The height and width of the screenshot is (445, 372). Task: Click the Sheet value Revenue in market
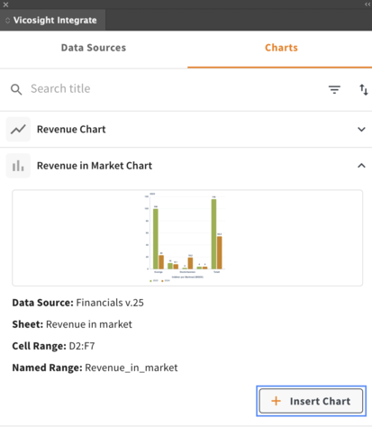pos(89,324)
